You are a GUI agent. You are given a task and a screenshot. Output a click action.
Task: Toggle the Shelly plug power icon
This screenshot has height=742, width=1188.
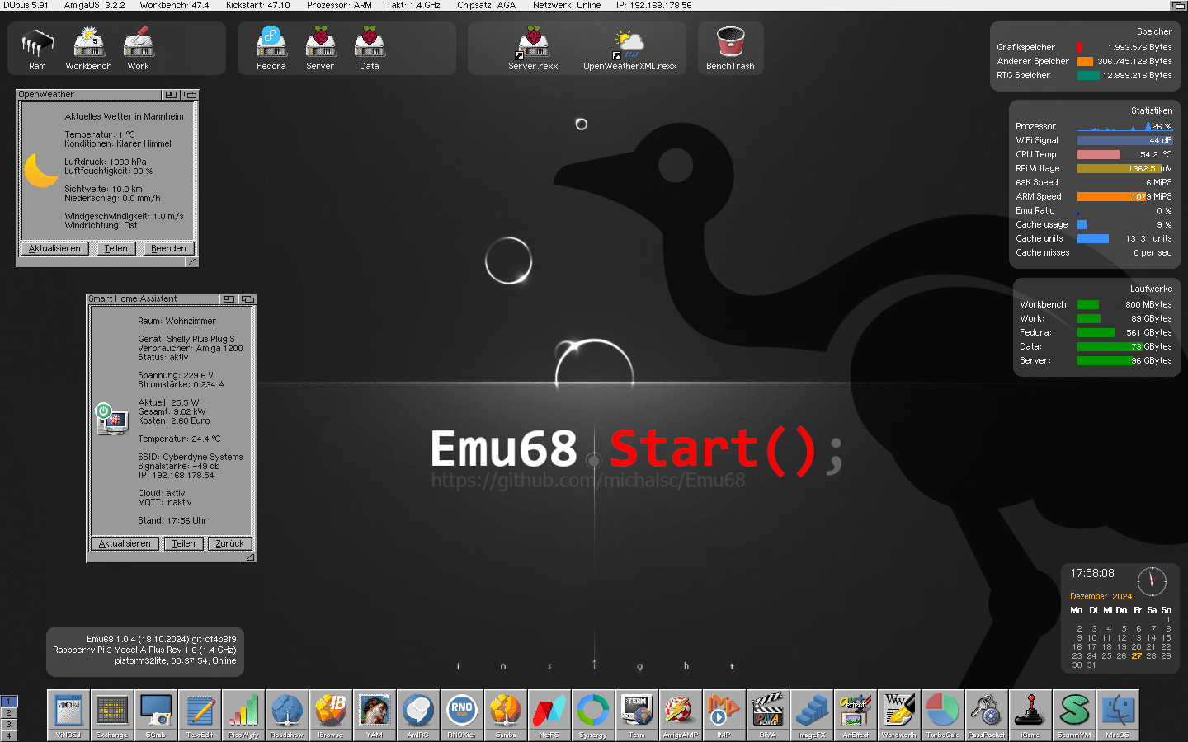[103, 410]
